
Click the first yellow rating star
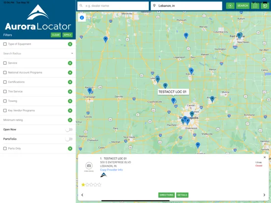click(83, 185)
